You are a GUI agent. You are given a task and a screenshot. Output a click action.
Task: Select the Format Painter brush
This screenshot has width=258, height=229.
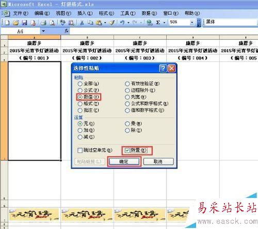click(x=112, y=23)
